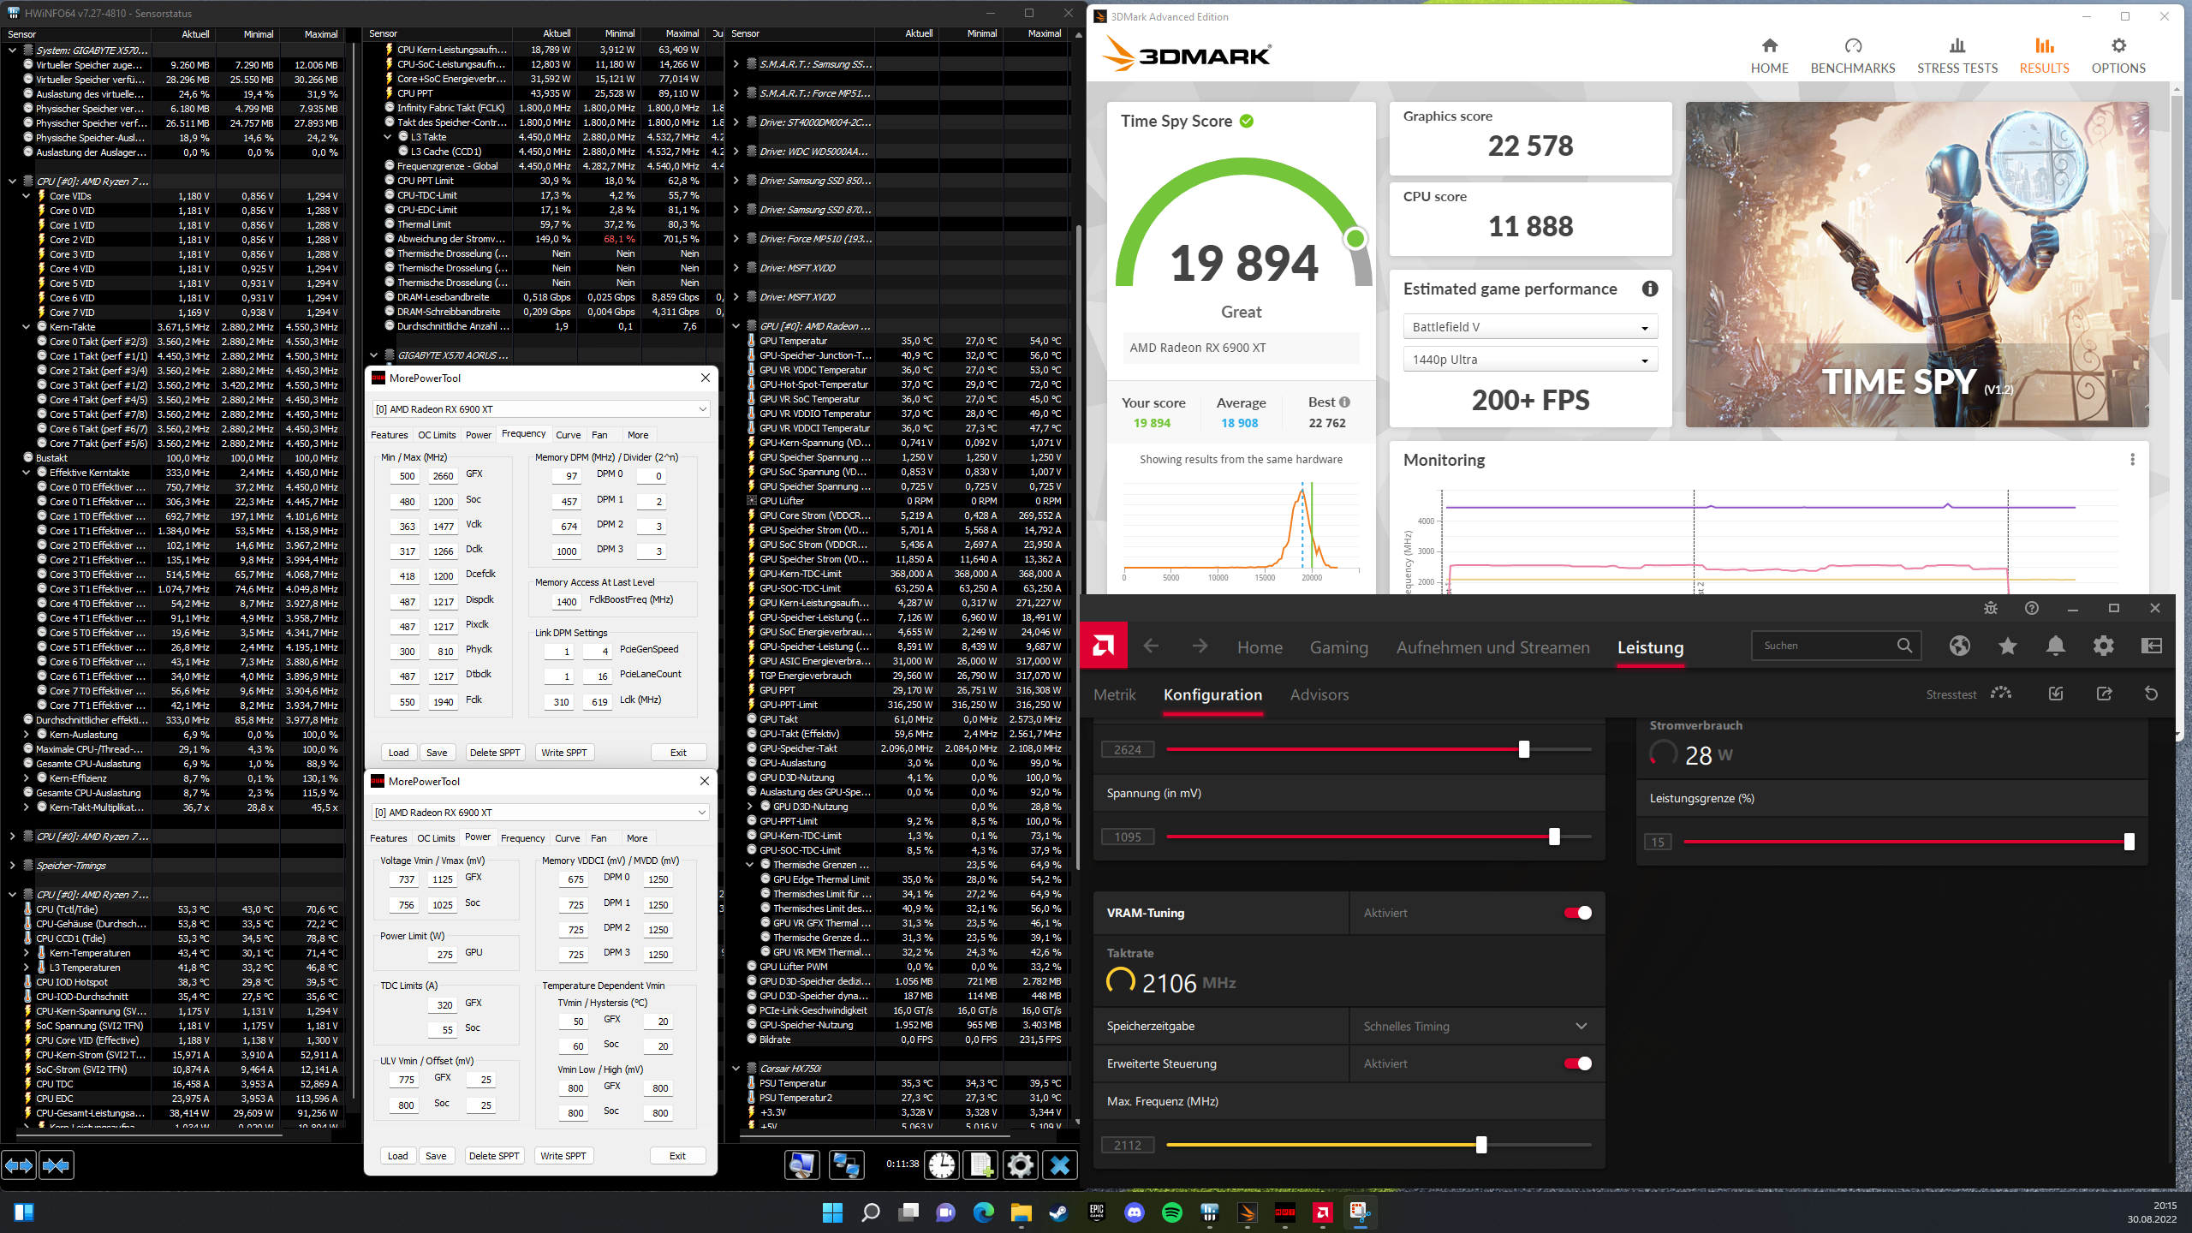The width and height of the screenshot is (2192, 1233).
Task: Open 3DMark Stress Tests section
Action: pyautogui.click(x=1957, y=57)
